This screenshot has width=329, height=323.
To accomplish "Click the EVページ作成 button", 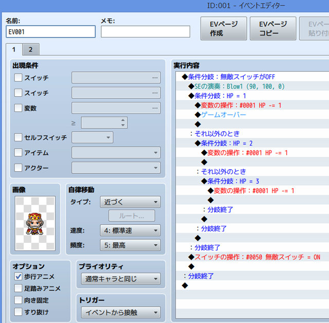I will click(224, 28).
